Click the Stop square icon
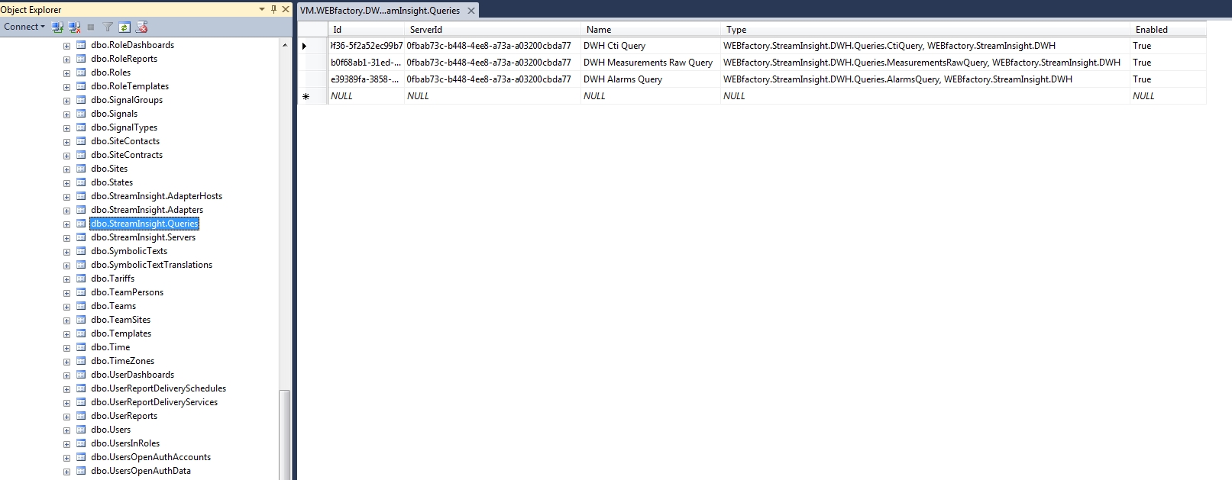This screenshot has height=480, width=1232. tap(91, 27)
